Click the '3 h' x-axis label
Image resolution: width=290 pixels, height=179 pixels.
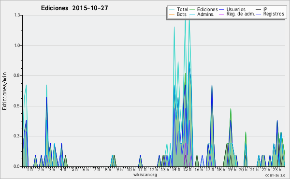[x=52, y=169]
